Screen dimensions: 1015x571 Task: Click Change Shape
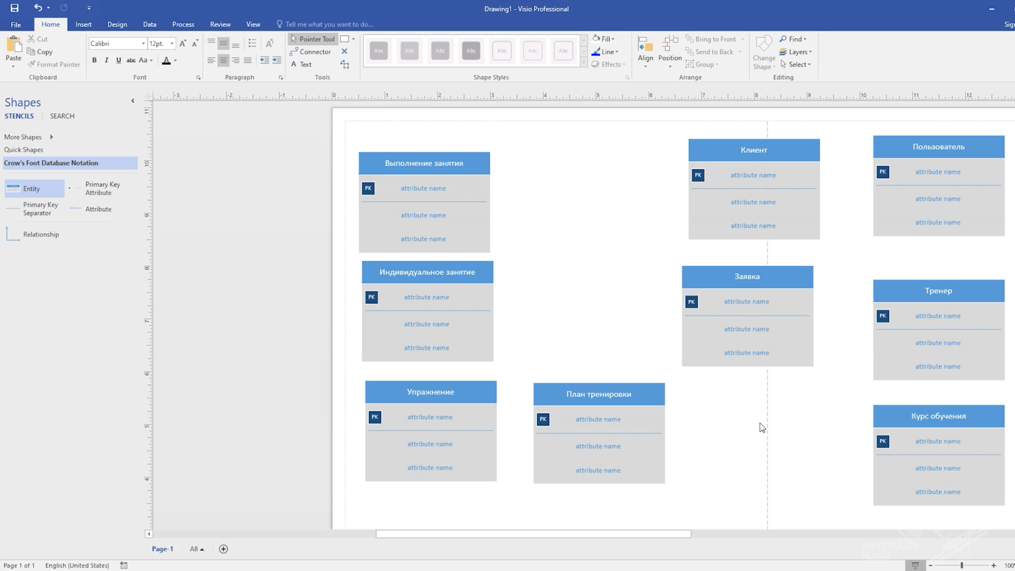tap(764, 52)
